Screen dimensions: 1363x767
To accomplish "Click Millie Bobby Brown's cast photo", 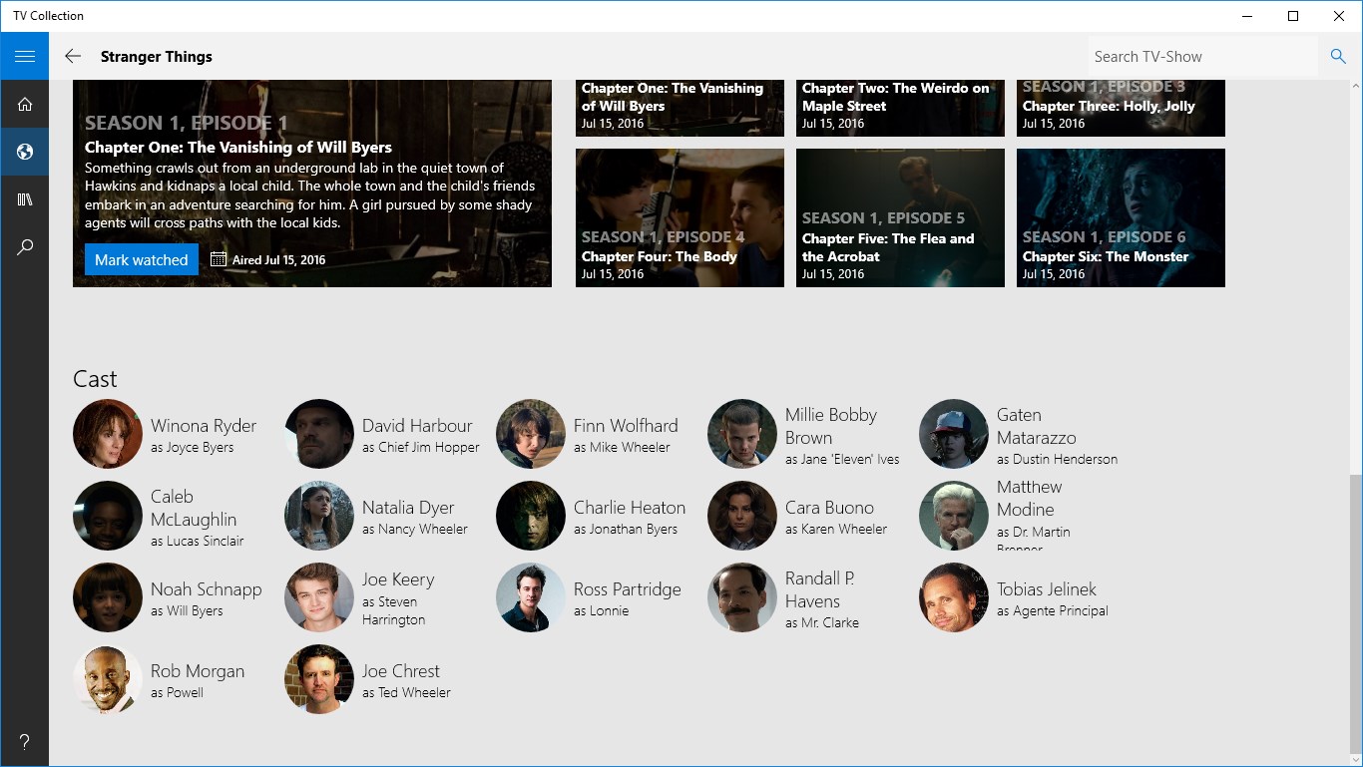I will 742,434.
